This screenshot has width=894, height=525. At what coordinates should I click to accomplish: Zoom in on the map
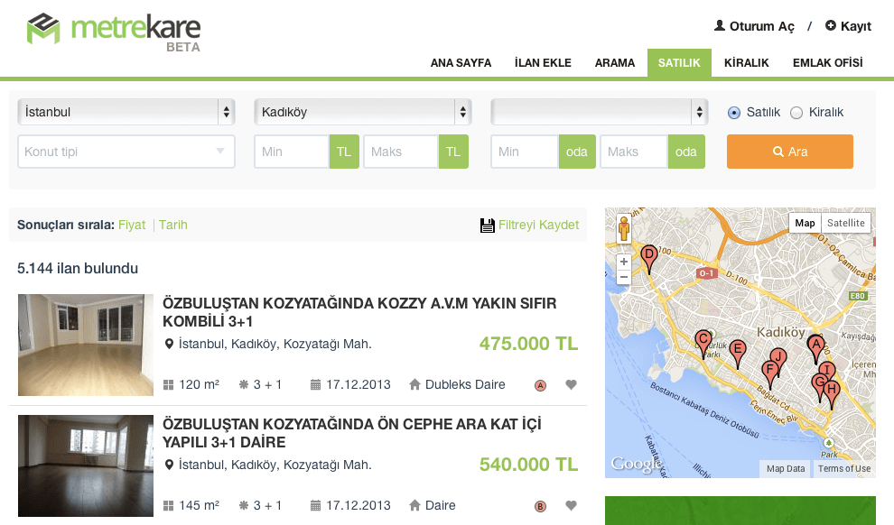(623, 262)
